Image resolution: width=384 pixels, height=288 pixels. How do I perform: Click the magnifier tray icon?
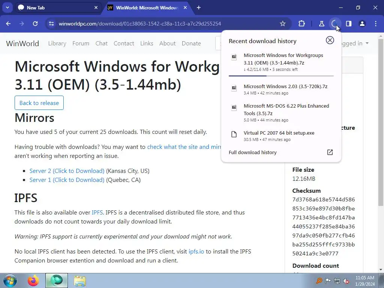319,280
